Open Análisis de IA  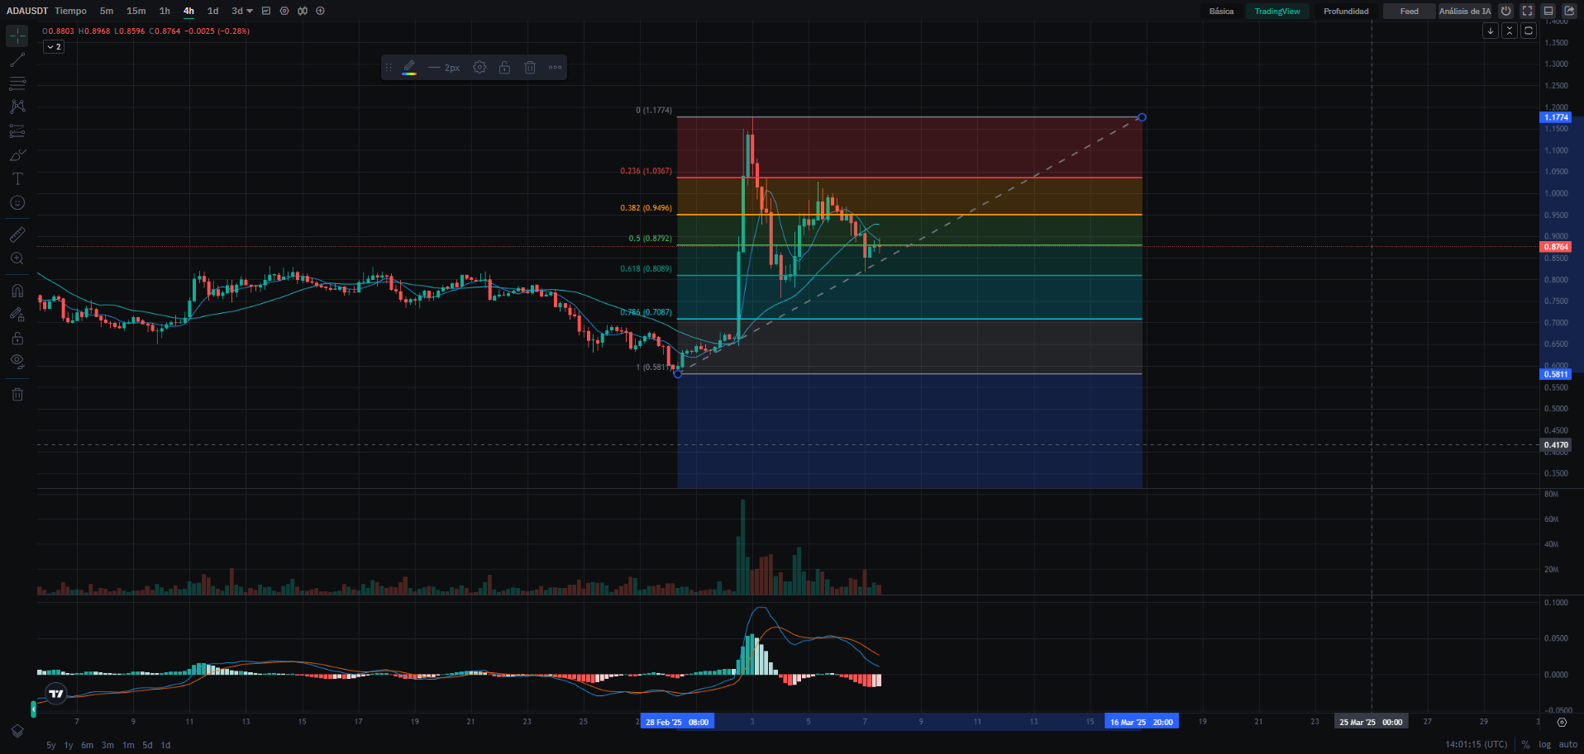coord(1464,12)
